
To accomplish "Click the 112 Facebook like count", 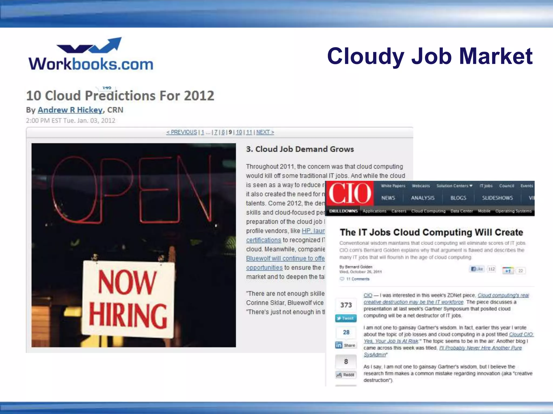I will 491,269.
